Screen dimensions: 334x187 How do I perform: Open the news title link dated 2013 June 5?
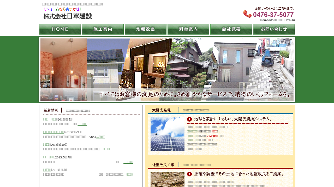pos(50,119)
